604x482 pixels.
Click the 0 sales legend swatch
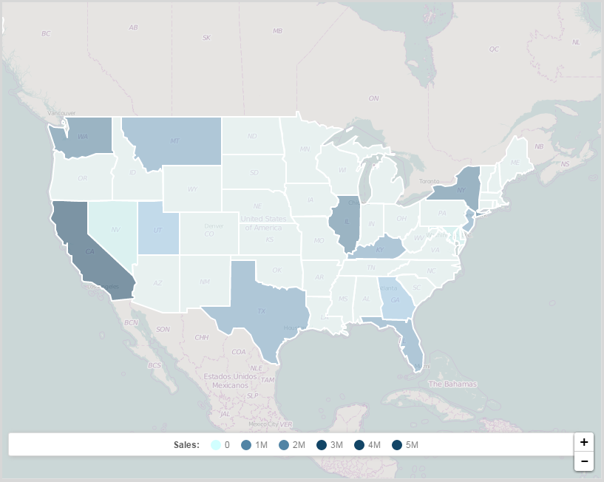click(216, 445)
